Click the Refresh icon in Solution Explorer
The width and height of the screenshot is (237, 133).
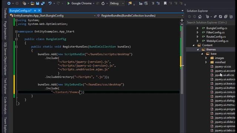[220, 17]
